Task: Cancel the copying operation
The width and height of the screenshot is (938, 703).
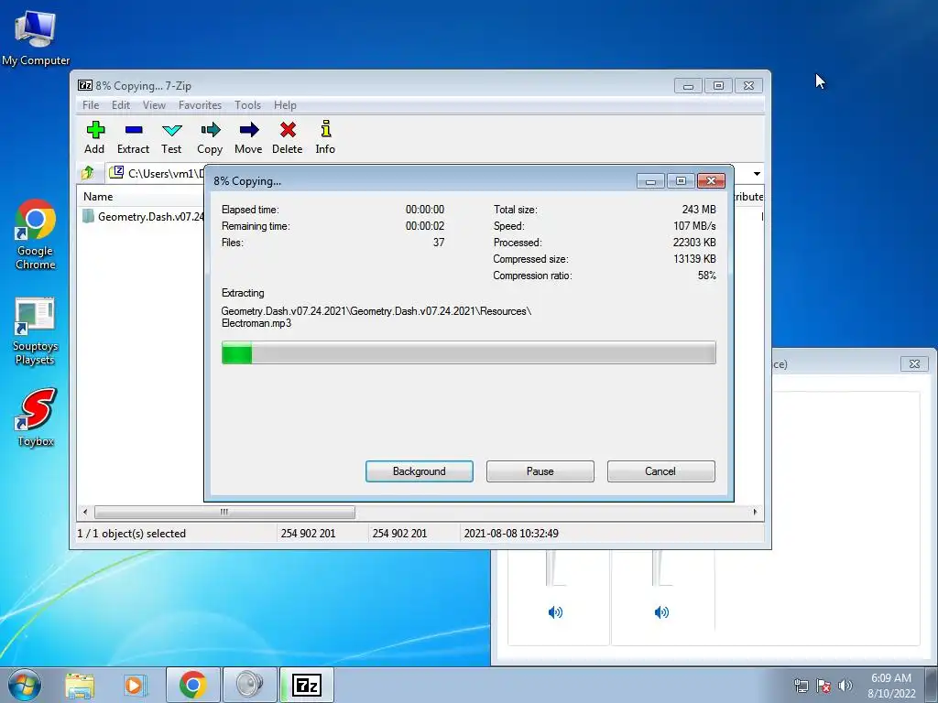Action: point(660,471)
